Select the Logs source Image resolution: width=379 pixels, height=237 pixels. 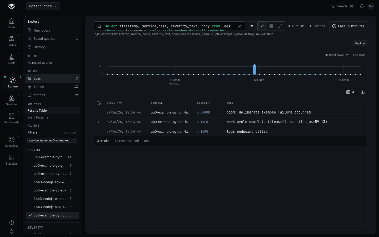(x=53, y=78)
